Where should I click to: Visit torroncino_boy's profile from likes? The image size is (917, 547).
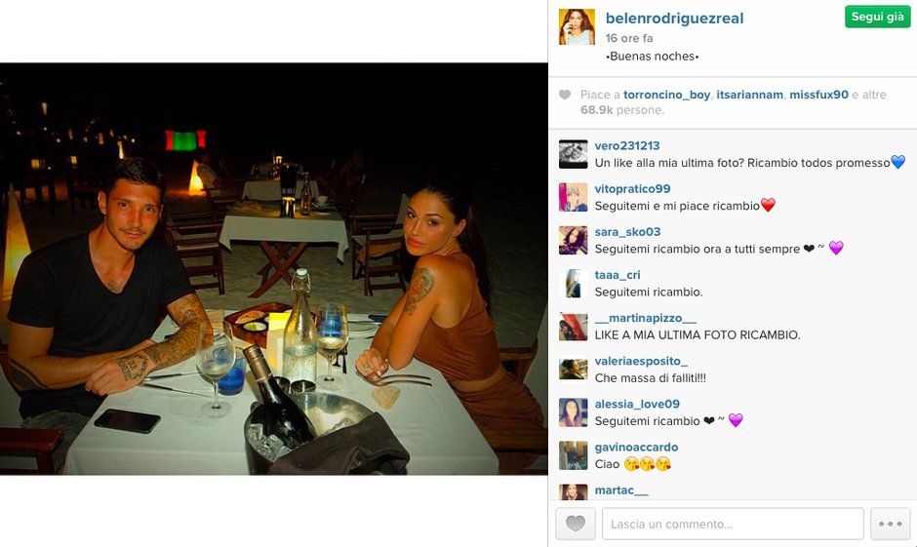point(666,95)
